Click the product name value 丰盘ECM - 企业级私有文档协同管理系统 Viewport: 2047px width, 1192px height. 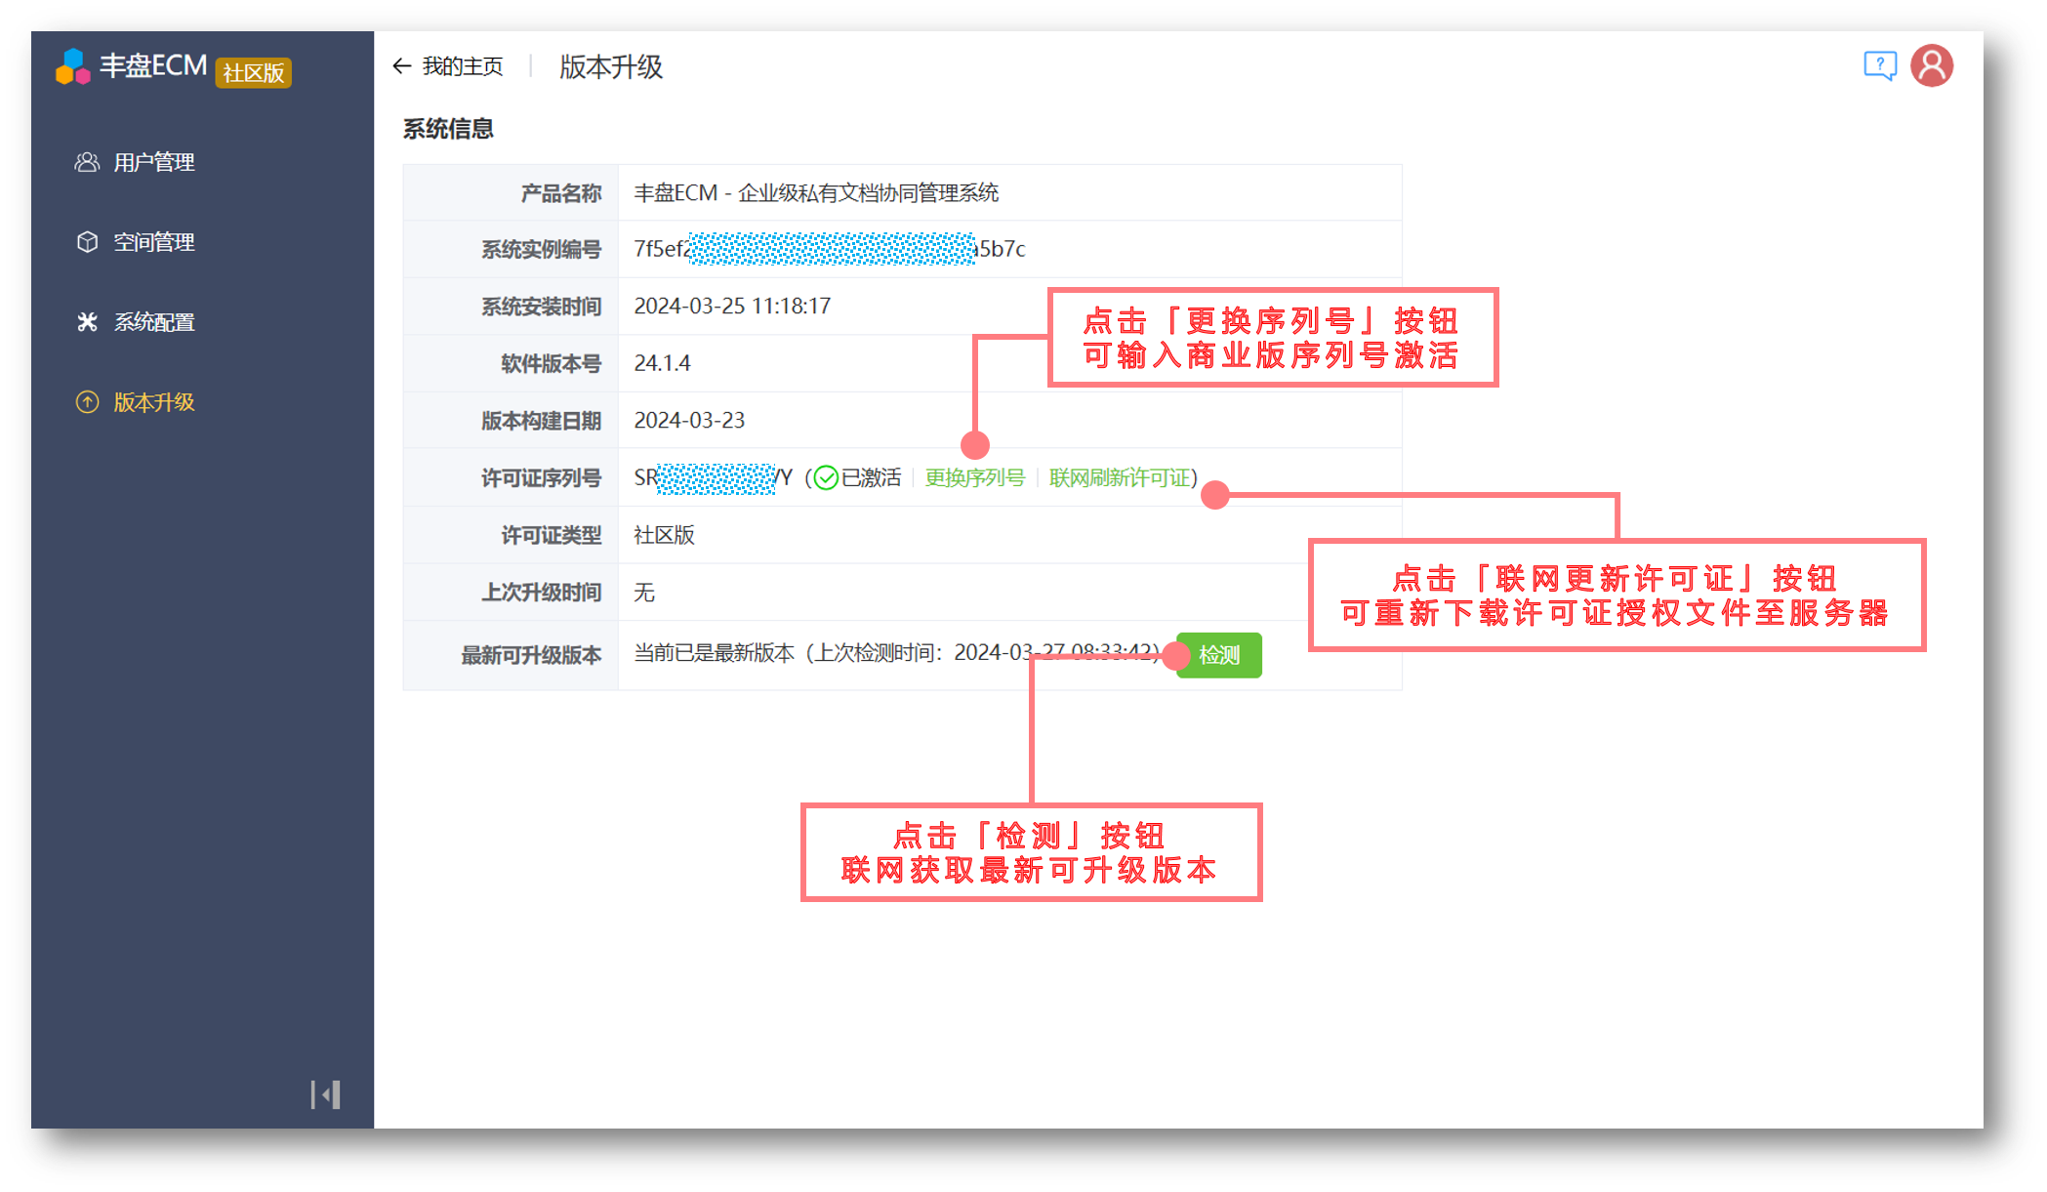click(816, 193)
